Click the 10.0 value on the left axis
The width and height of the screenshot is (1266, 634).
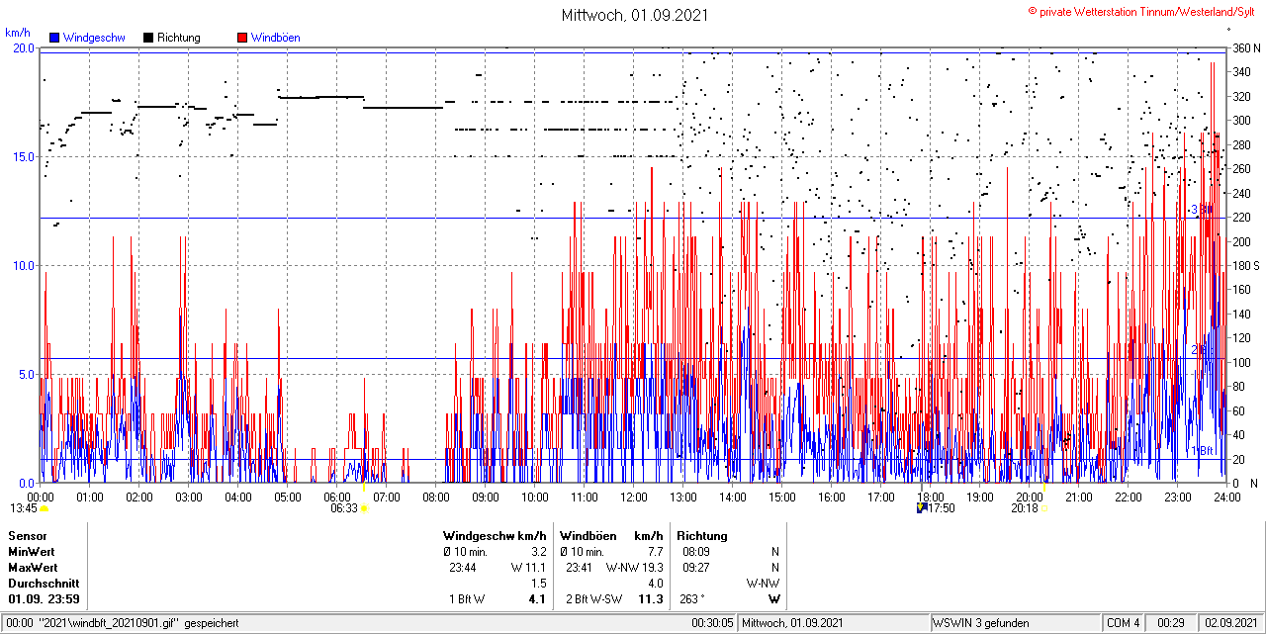tap(23, 265)
